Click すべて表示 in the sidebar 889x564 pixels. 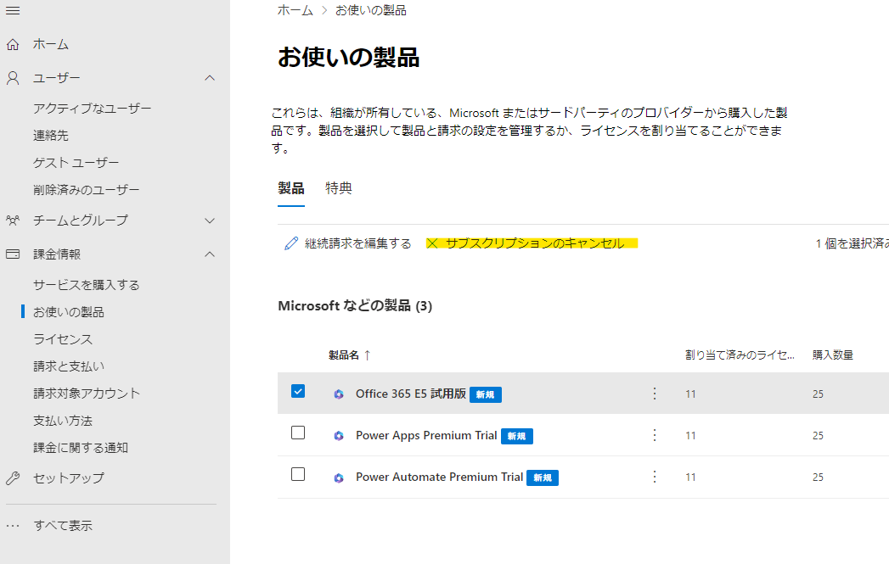pos(62,526)
